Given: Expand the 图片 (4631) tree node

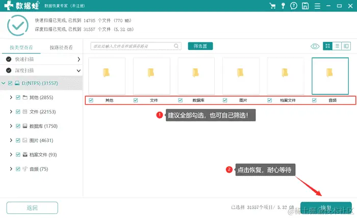Looking at the screenshot, I should (x=11, y=140).
